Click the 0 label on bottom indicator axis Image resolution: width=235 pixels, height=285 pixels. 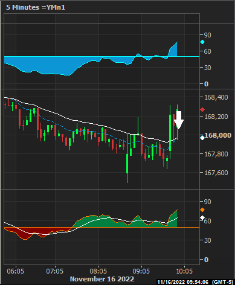coord(206,260)
